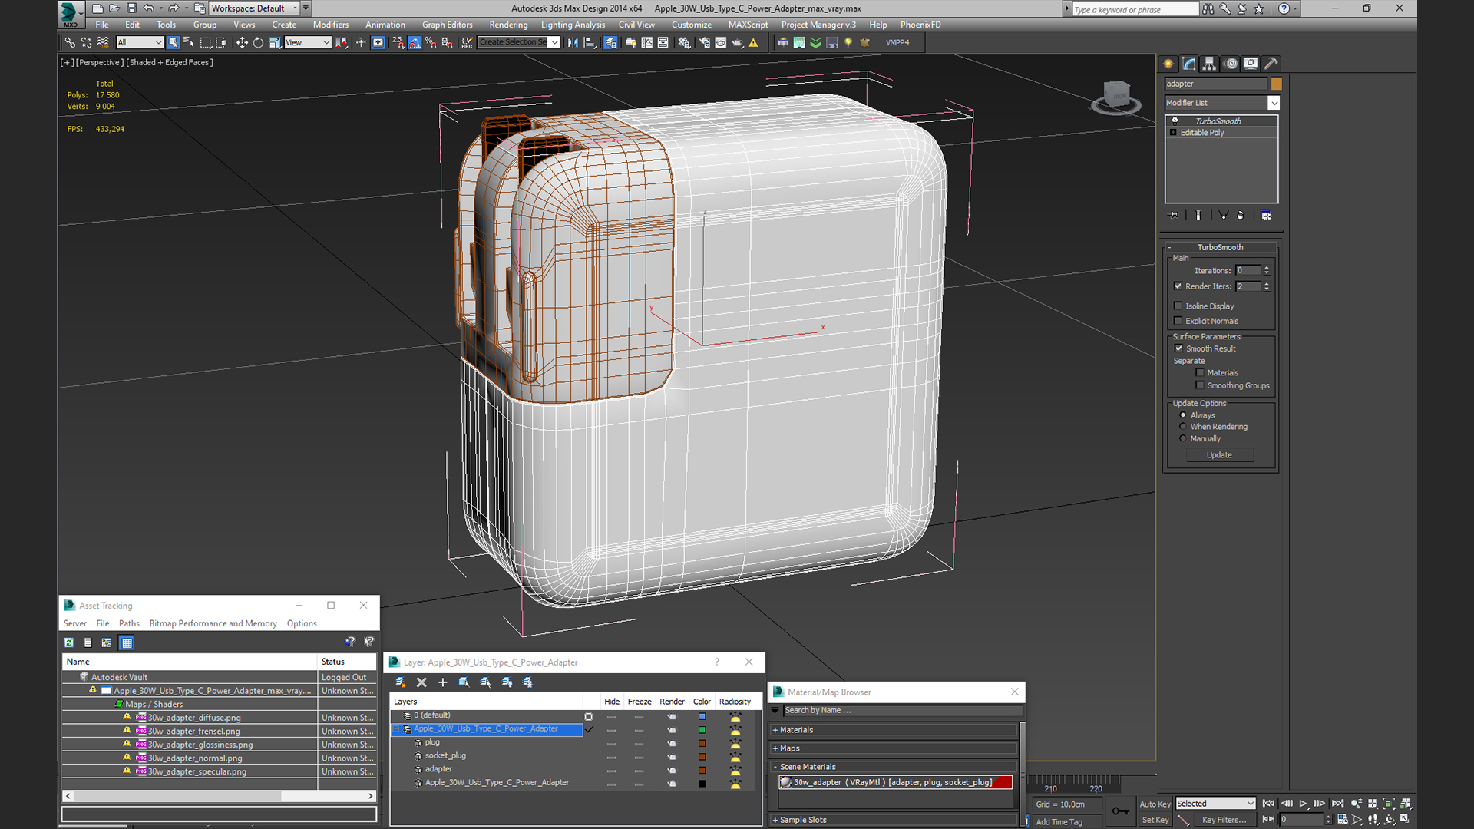Click the Set Key button
Screen dimensions: 1474x829
(x=1155, y=820)
